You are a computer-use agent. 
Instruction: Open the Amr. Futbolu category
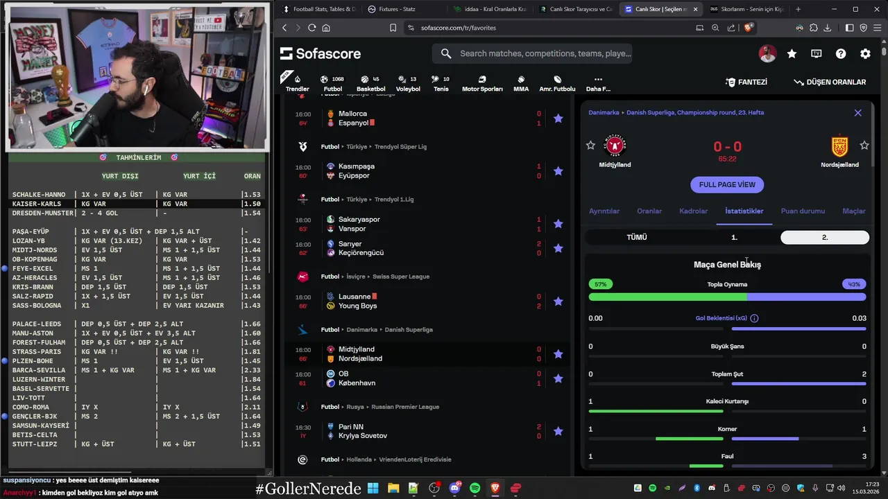coord(557,82)
